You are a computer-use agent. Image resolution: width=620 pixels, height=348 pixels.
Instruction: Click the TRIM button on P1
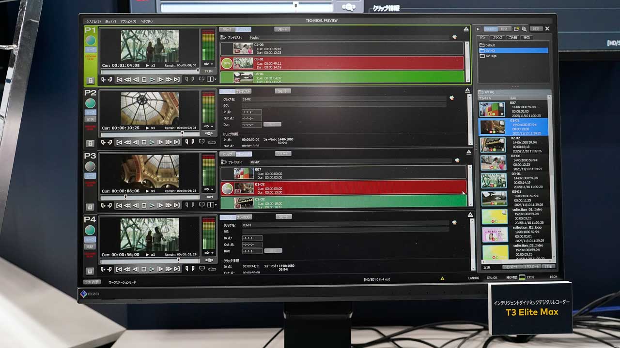pyautogui.click(x=208, y=71)
